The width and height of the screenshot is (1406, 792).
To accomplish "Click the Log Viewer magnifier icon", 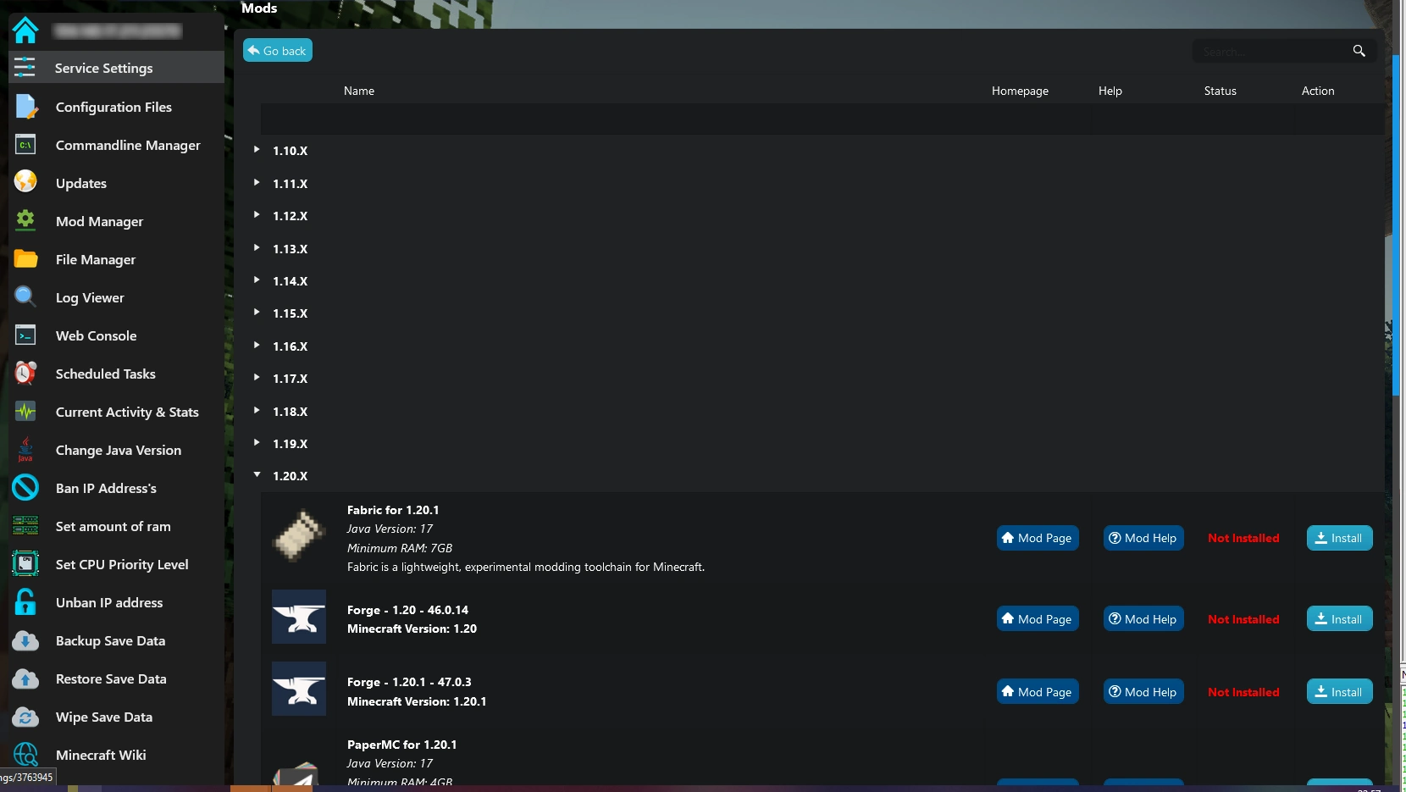I will (x=25, y=296).
